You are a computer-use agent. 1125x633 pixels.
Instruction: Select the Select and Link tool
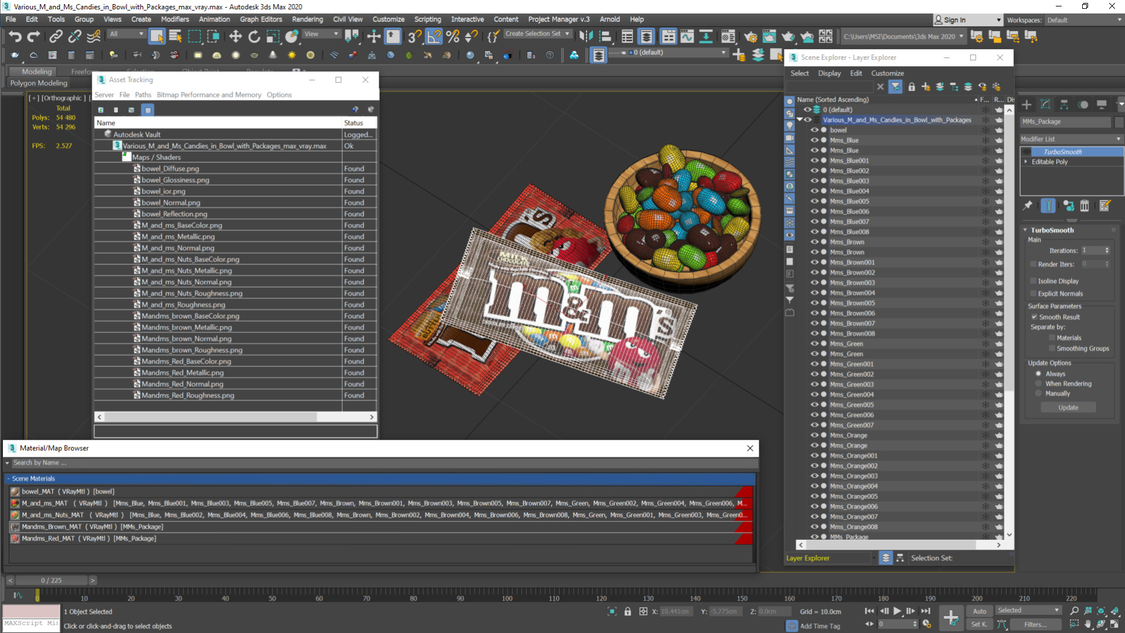(x=56, y=36)
